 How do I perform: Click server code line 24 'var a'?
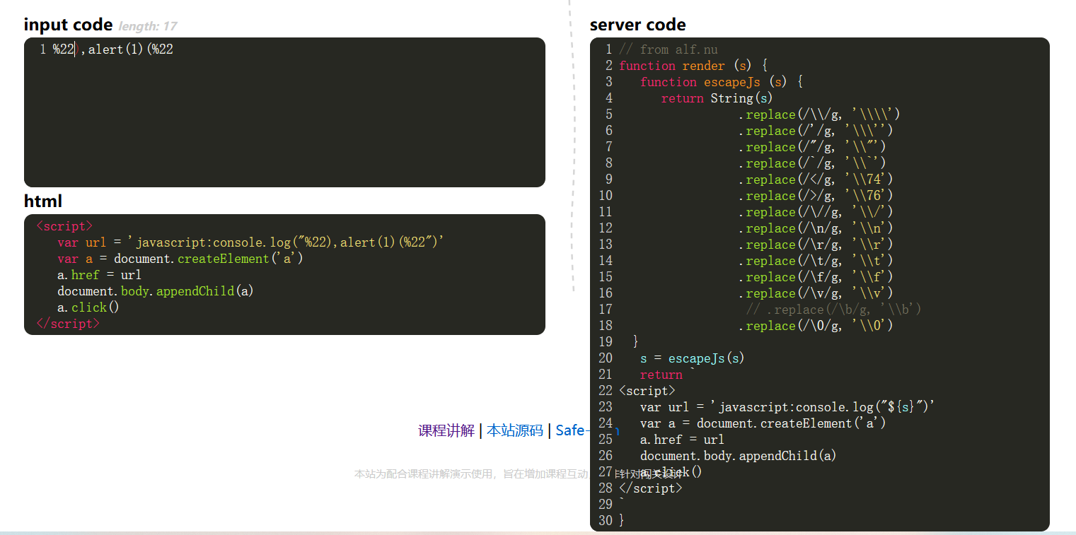click(763, 423)
